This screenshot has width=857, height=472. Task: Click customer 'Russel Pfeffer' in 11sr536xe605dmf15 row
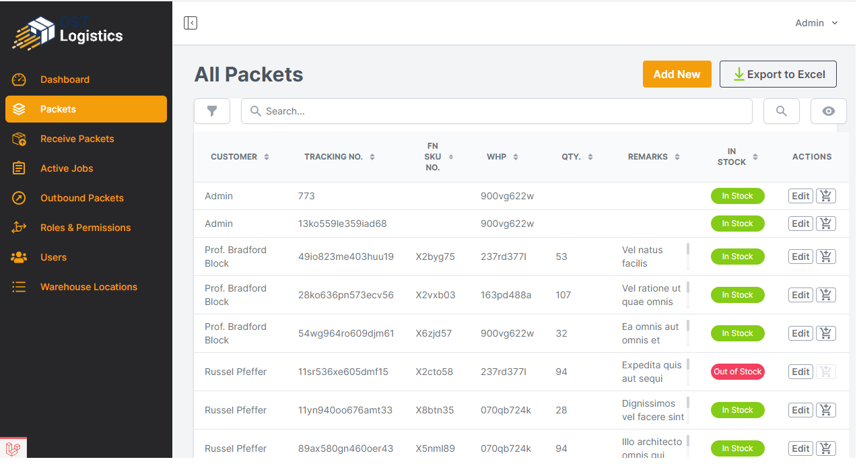[x=236, y=372]
